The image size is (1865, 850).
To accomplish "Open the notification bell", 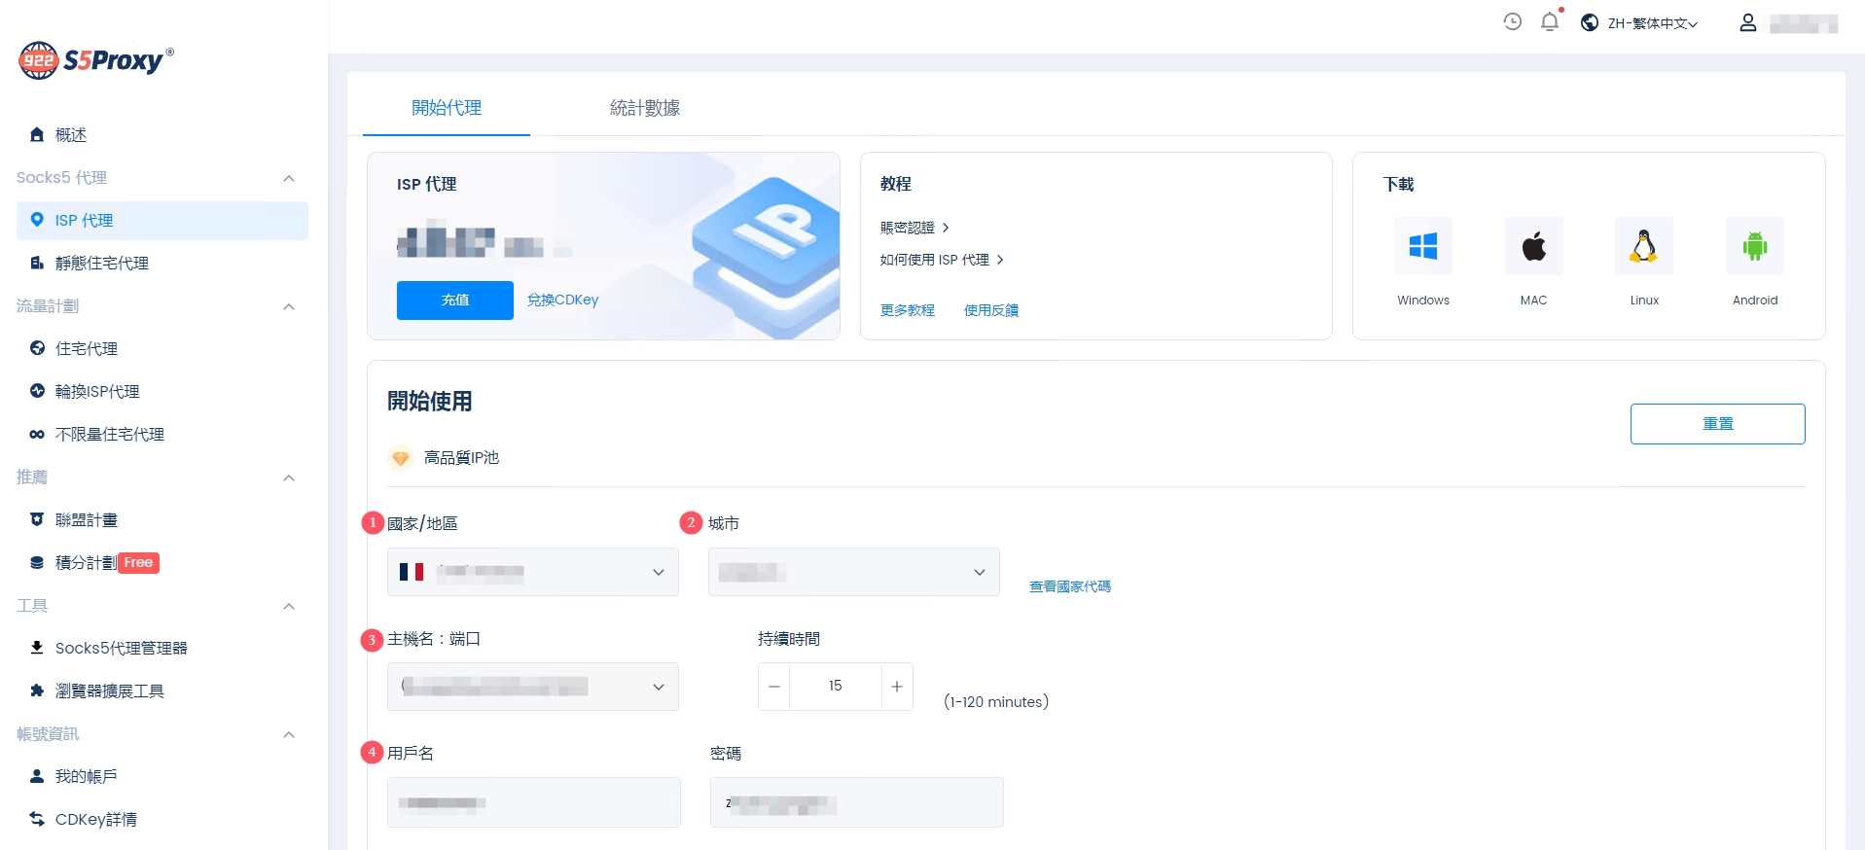I will coord(1550,22).
